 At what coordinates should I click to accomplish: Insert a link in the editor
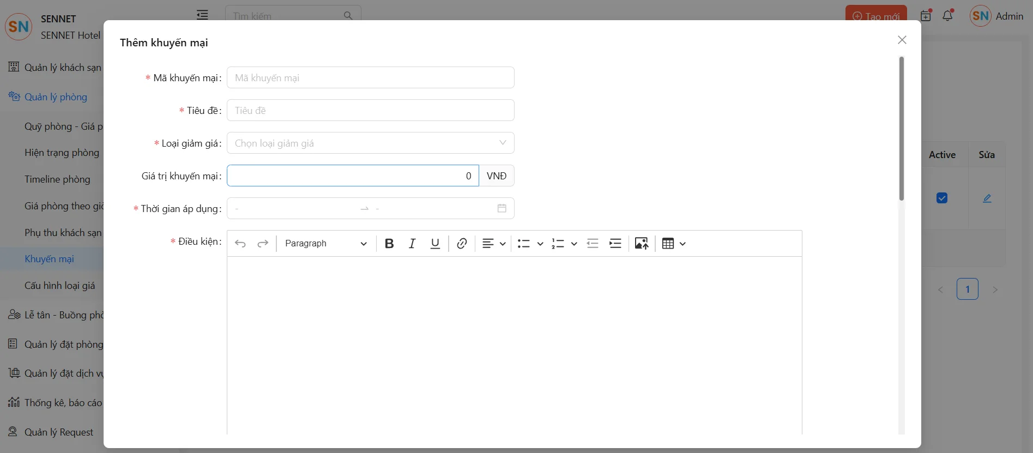[x=462, y=244]
